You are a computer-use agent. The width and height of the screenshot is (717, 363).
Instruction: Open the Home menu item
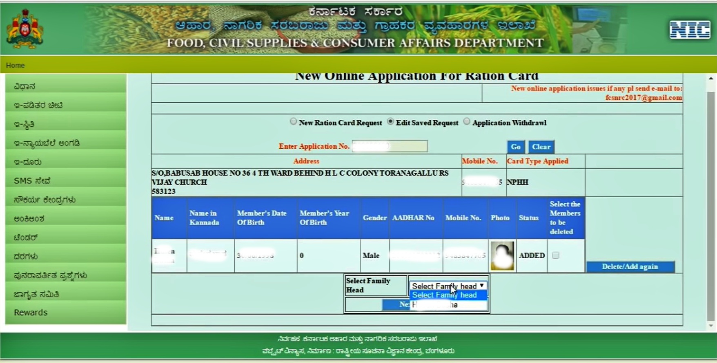tap(15, 65)
